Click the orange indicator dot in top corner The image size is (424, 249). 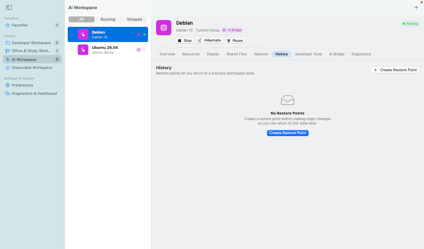(x=422, y=2)
